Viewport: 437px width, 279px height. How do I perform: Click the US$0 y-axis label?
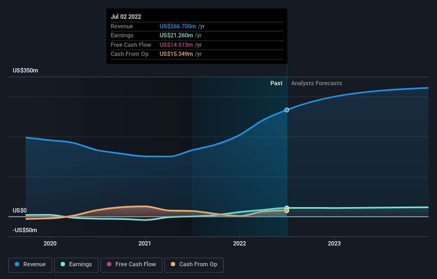point(20,210)
